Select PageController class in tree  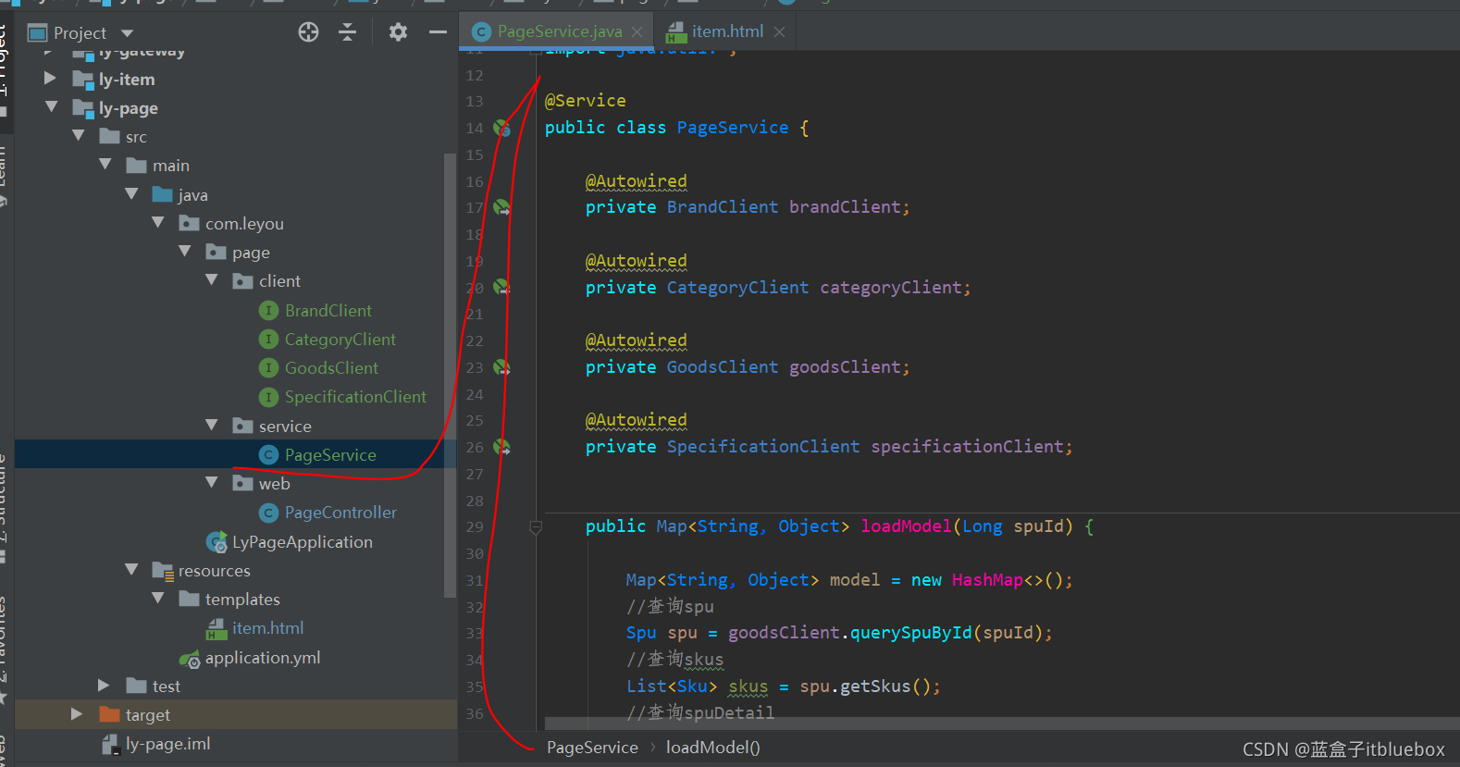pos(340,513)
